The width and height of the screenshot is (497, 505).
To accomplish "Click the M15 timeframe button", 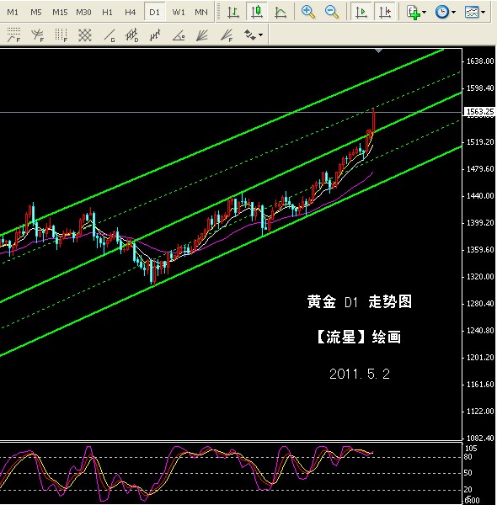I will (x=60, y=13).
